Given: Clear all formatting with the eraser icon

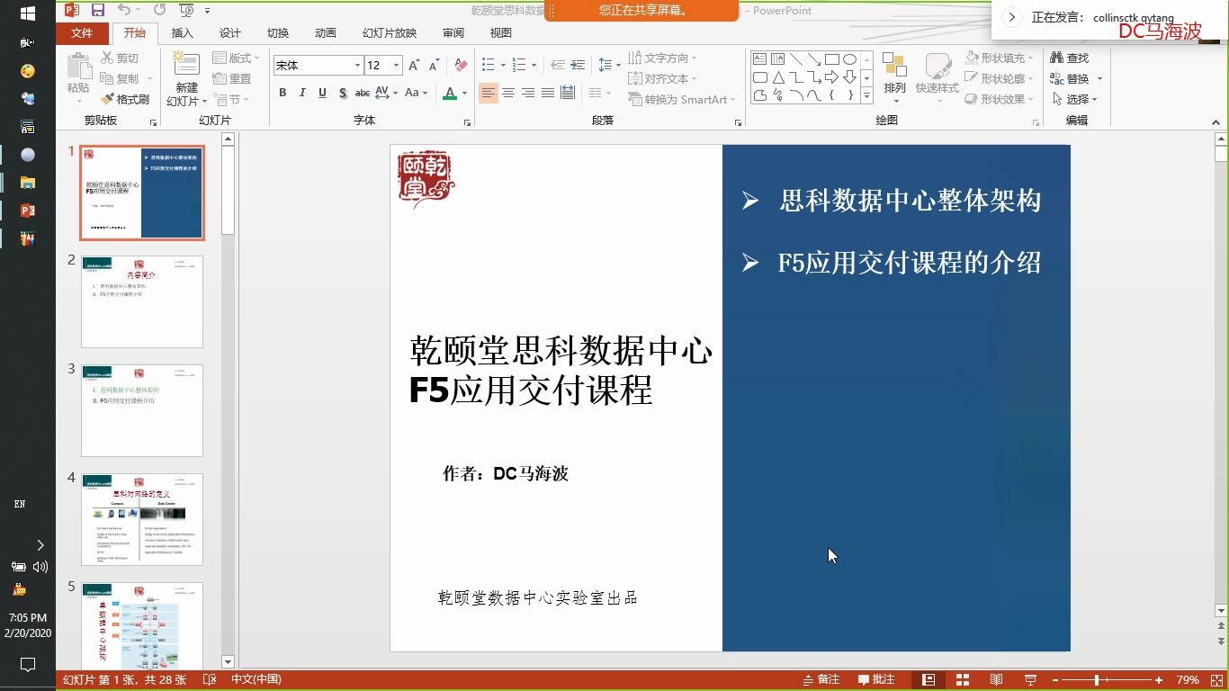Looking at the screenshot, I should [461, 65].
